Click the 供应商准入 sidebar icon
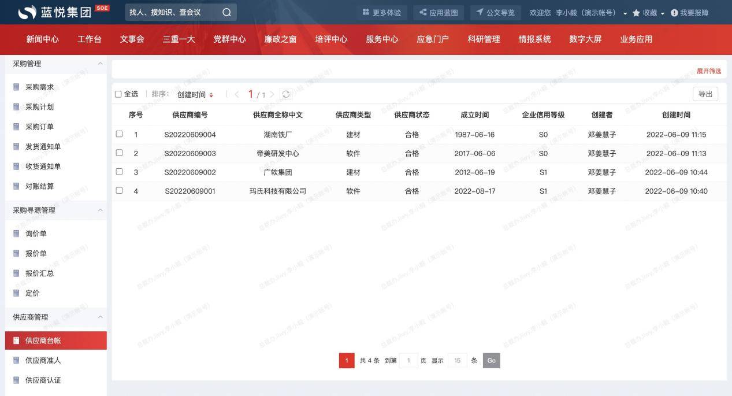 pyautogui.click(x=16, y=360)
